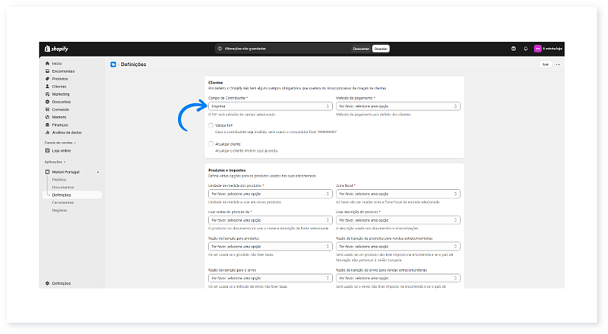Click the Descartar button

tap(361, 49)
